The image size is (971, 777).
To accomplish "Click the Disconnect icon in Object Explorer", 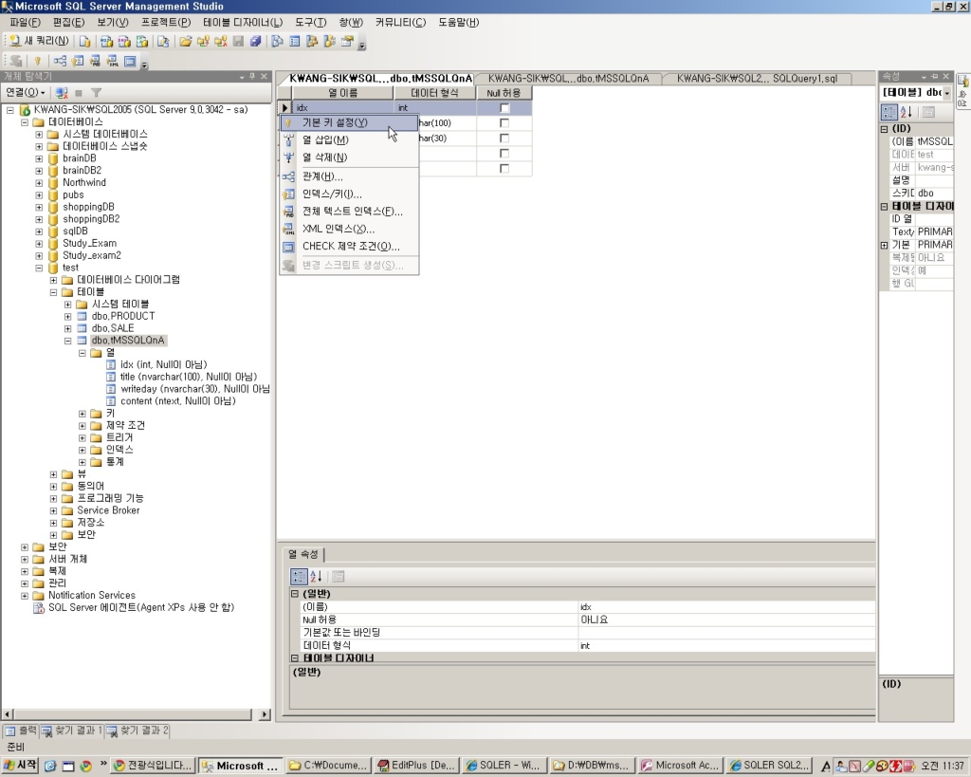I will click(x=62, y=93).
